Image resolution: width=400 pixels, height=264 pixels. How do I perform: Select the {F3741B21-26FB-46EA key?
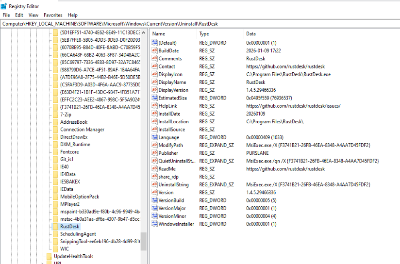point(100,107)
